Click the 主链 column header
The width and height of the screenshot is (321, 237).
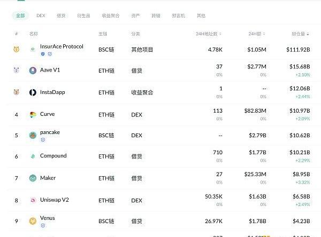point(103,34)
